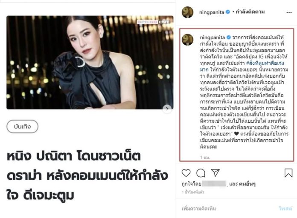The image size is (297, 218).
Task: Save post with the bookmark icon
Action: [x=288, y=173]
